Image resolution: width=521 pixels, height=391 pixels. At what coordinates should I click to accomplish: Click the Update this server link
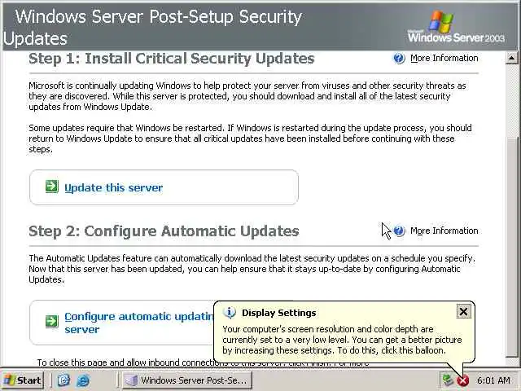[x=113, y=187]
